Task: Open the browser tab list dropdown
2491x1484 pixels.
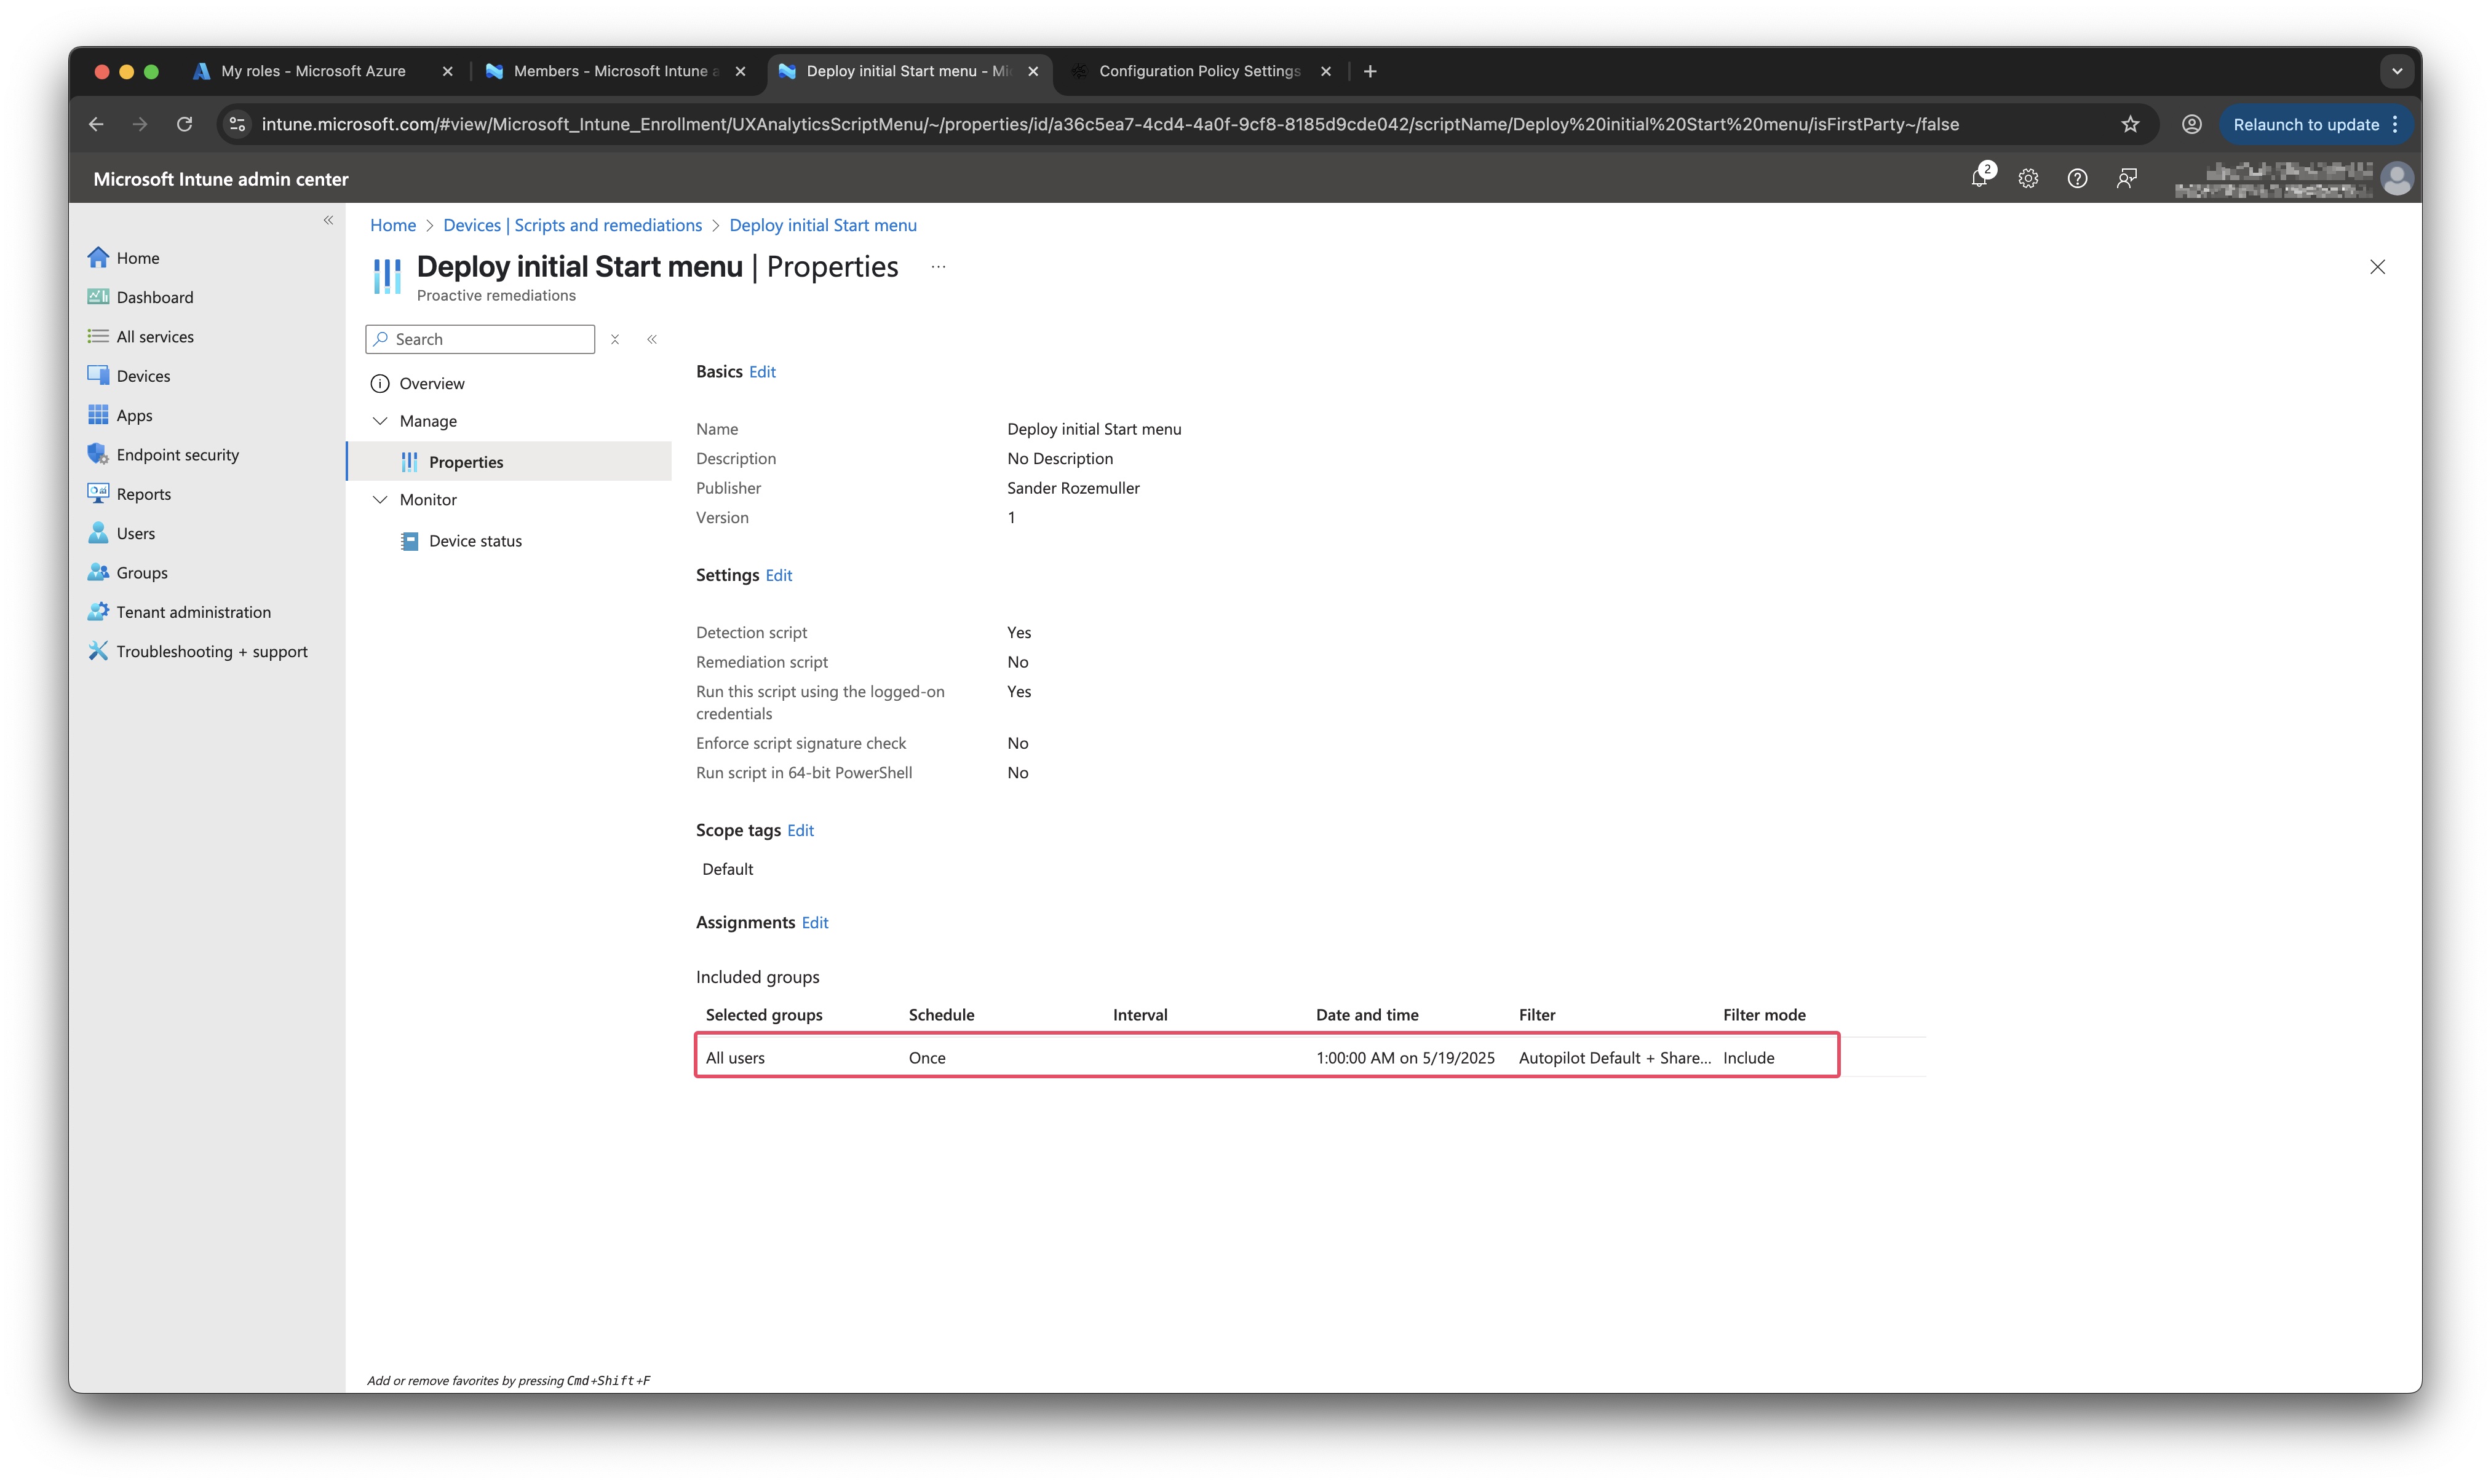Action: click(2396, 71)
